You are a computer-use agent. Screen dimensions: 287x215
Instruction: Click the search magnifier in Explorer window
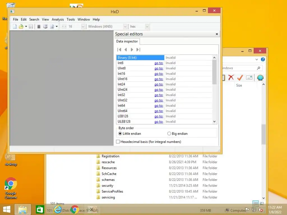coord(258,68)
